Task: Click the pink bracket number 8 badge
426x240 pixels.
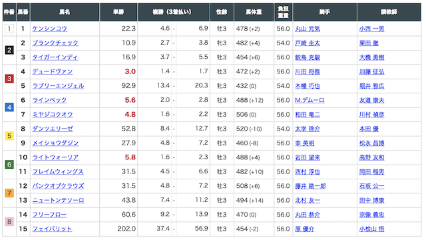Action: pos(9,221)
